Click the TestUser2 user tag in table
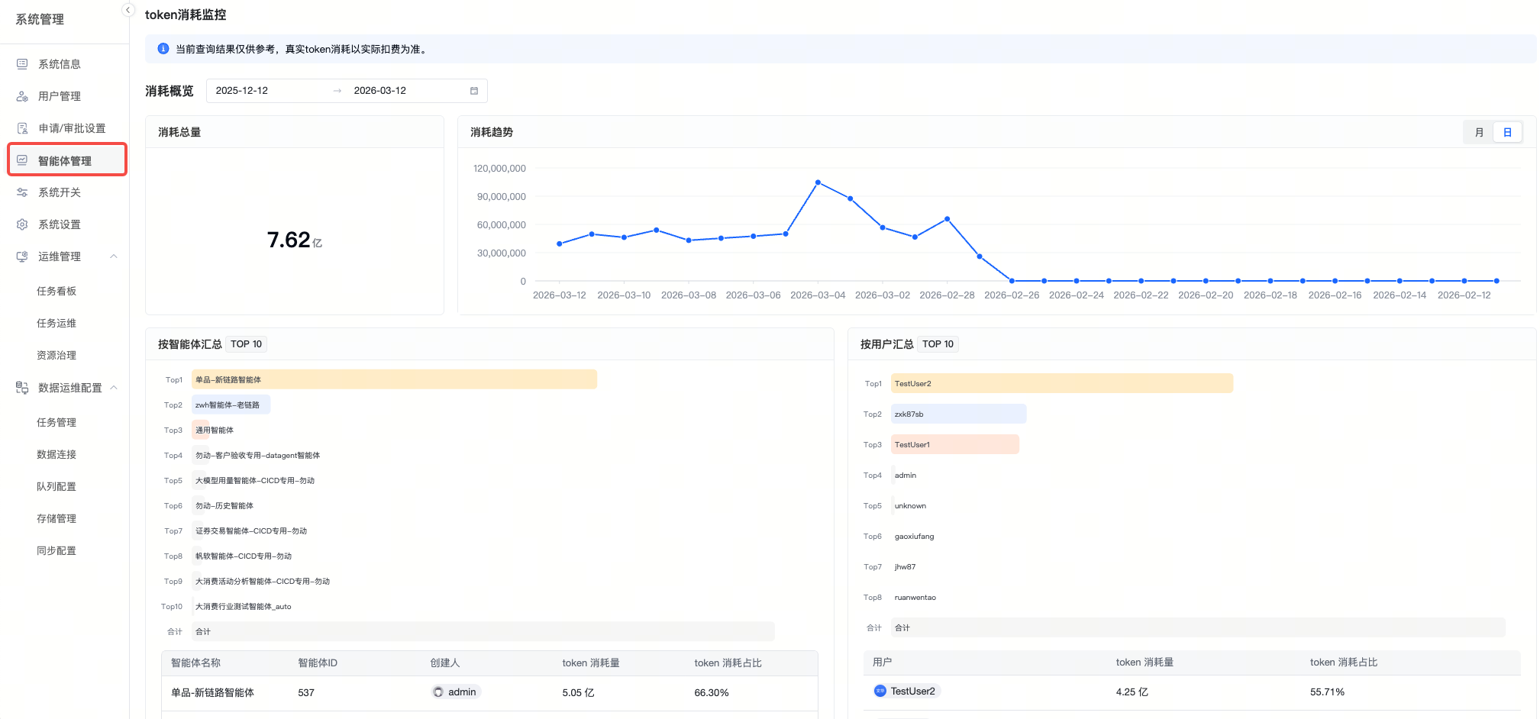Image resolution: width=1540 pixels, height=719 pixels. pyautogui.click(x=906, y=692)
